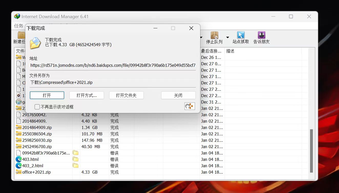Image resolution: width=339 pixels, height=193 pixels.
Task: Click the download complete folder icon in dialog
Action: click(35, 43)
